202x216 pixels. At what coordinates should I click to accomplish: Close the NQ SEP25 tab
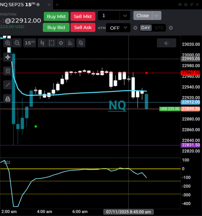[49, 5]
